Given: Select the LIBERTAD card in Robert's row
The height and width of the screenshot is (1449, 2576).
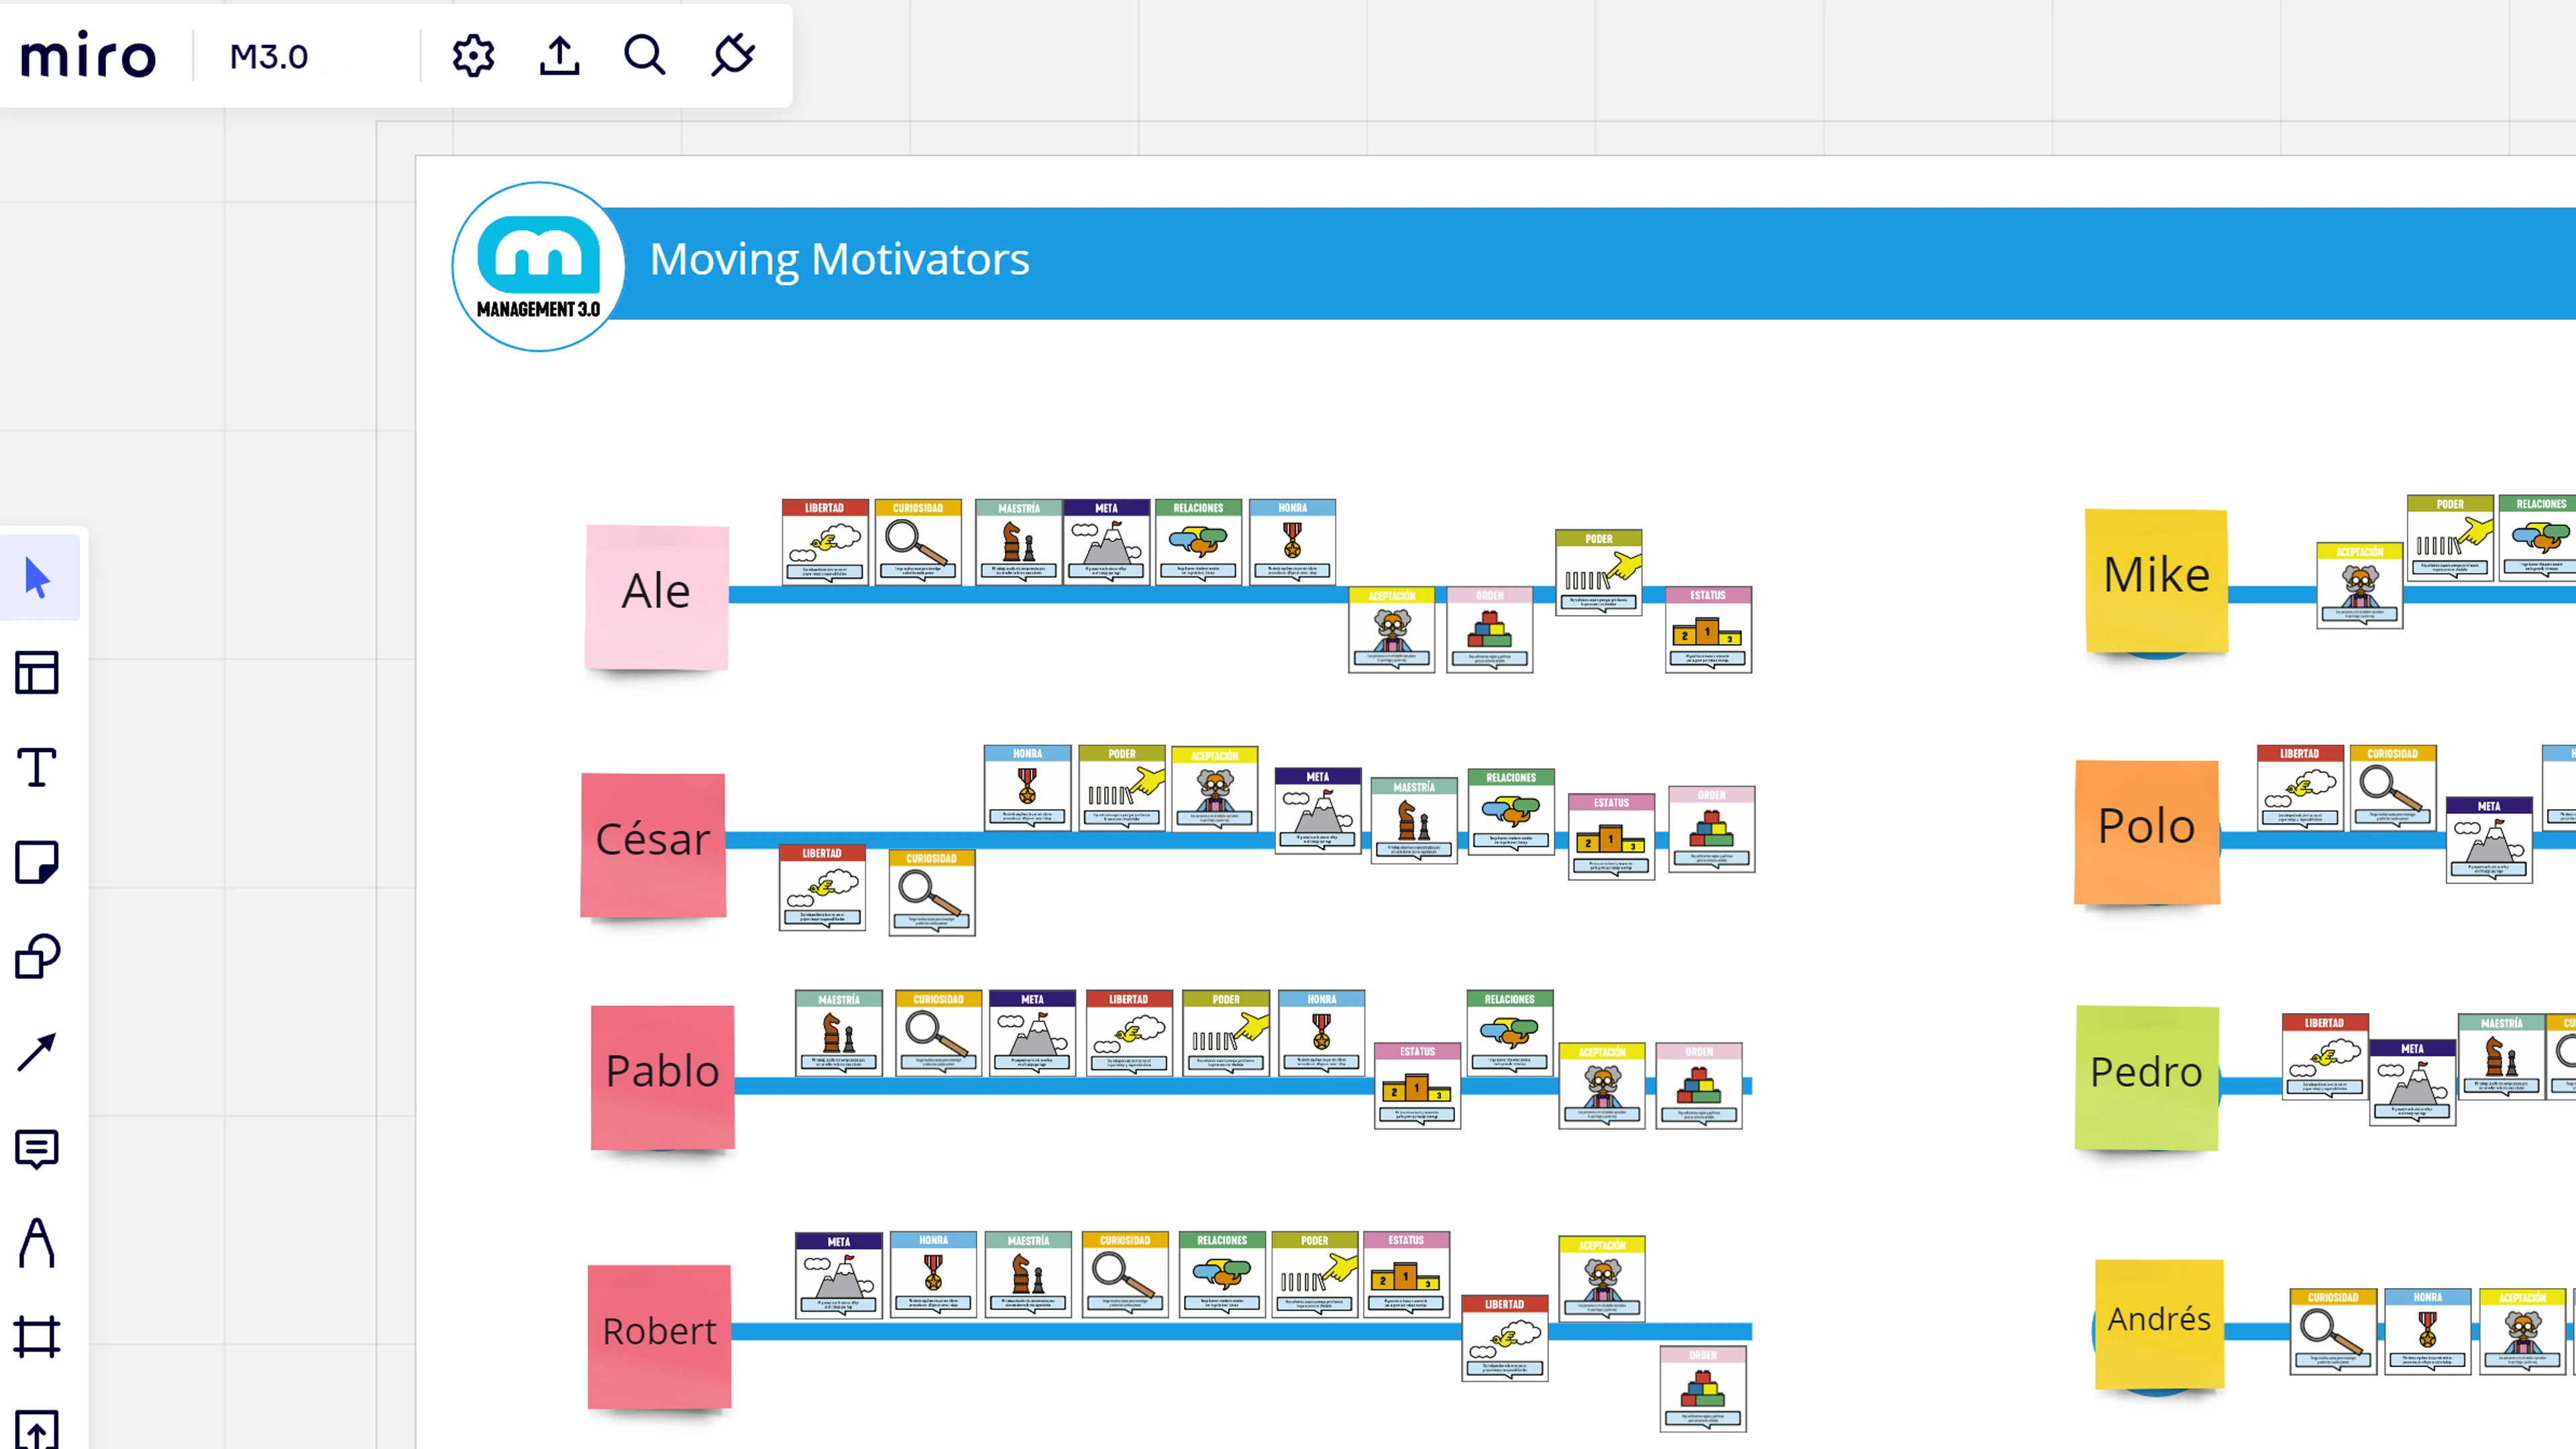Looking at the screenshot, I should (x=1504, y=1337).
